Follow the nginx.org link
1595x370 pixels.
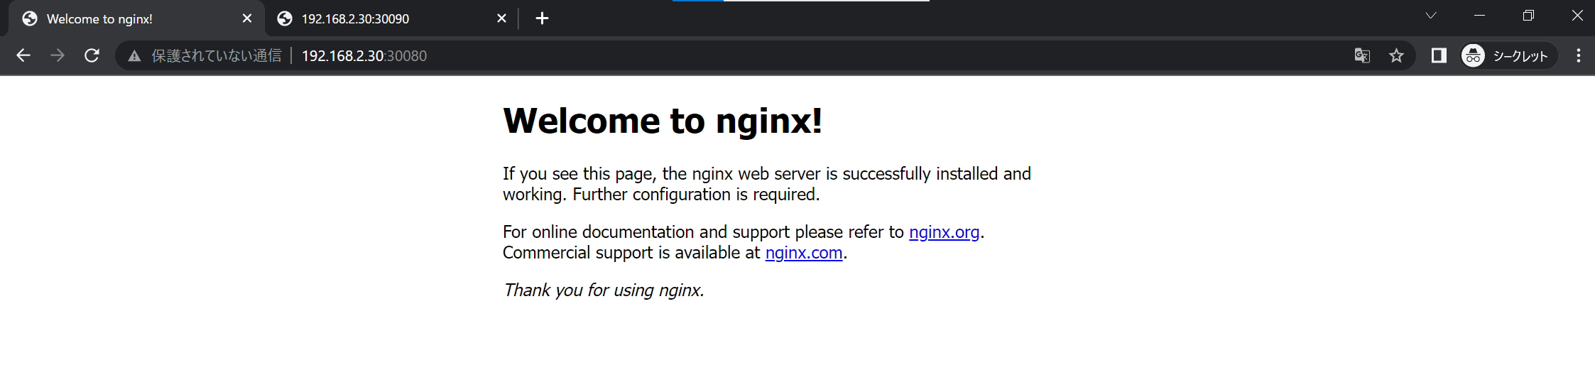tap(944, 232)
